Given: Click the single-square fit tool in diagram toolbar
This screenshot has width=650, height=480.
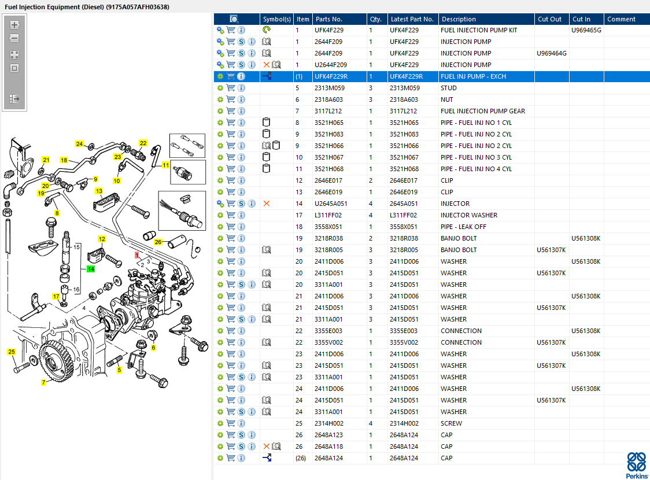Looking at the screenshot, I should pyautogui.click(x=14, y=68).
